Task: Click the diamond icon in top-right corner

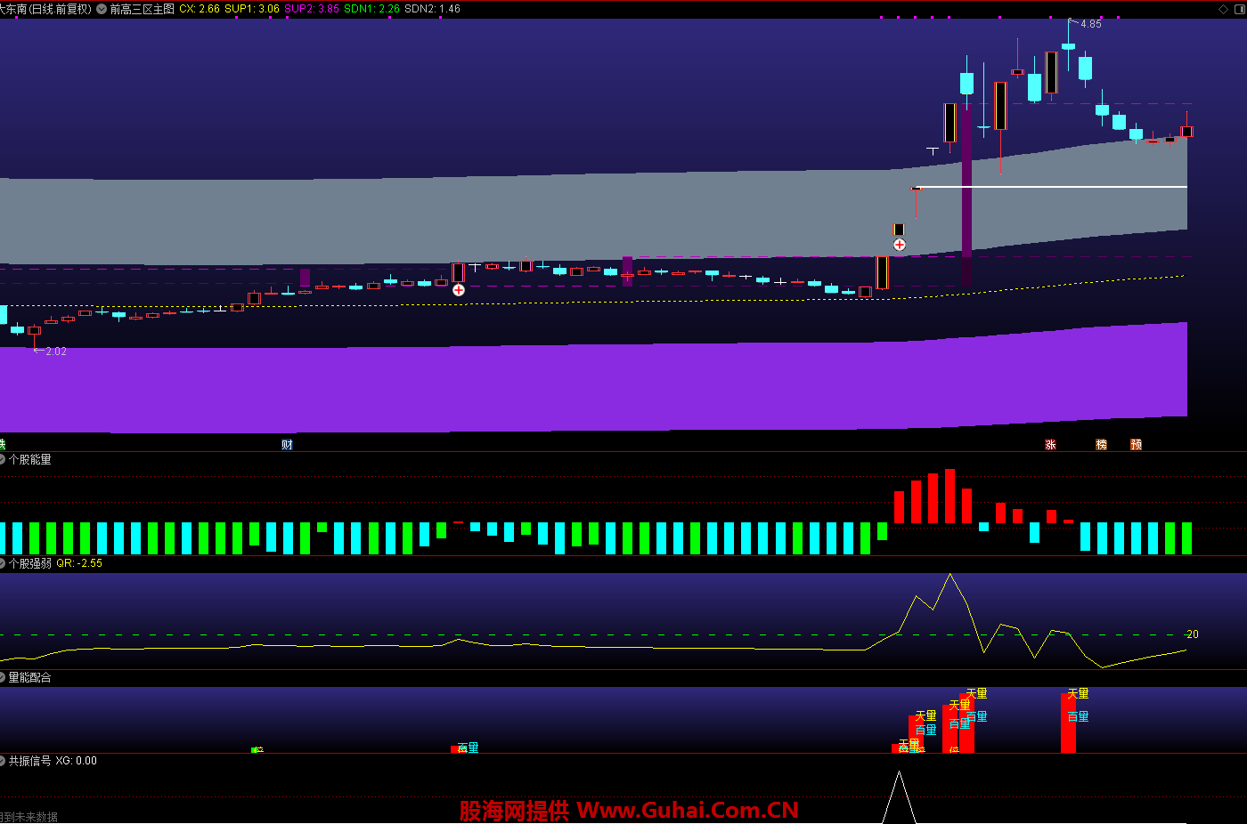Action: coord(1223,9)
